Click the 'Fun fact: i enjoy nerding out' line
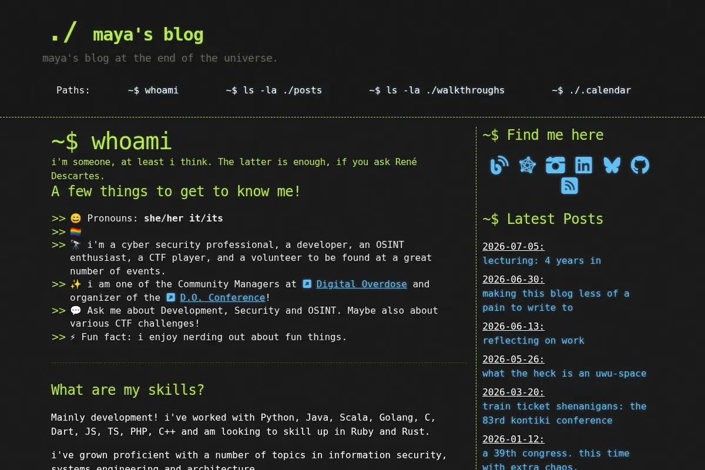Screen dimensions: 705x470 (x=209, y=337)
